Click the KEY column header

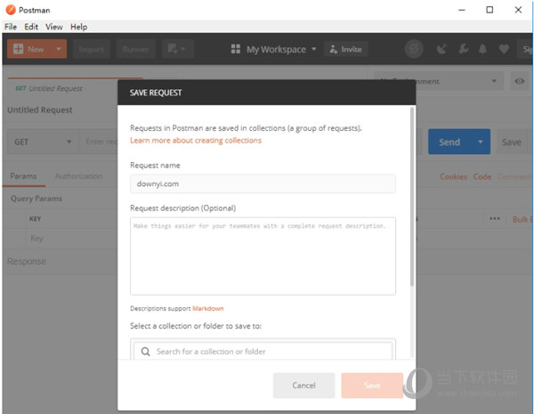pos(35,219)
